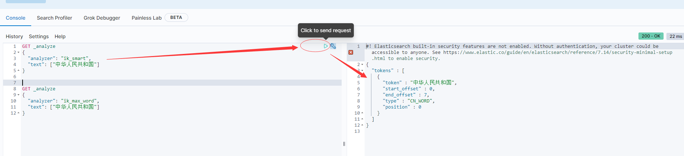Toggle fold marker at response line 10

click(362, 113)
